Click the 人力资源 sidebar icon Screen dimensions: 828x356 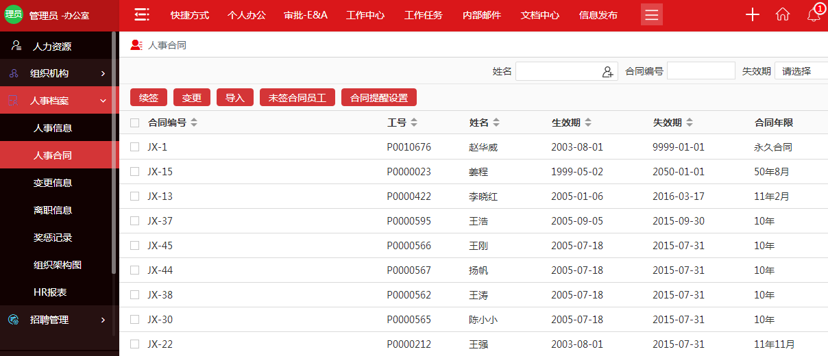pyautogui.click(x=15, y=46)
